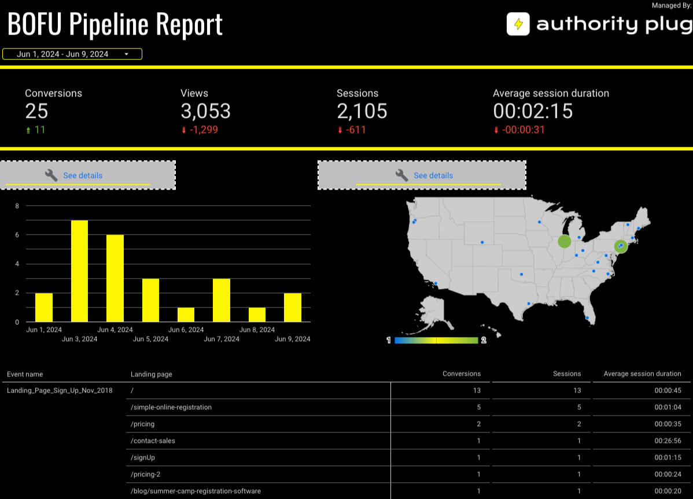Click the Landing page column header
This screenshot has height=499, width=693.
click(x=152, y=374)
